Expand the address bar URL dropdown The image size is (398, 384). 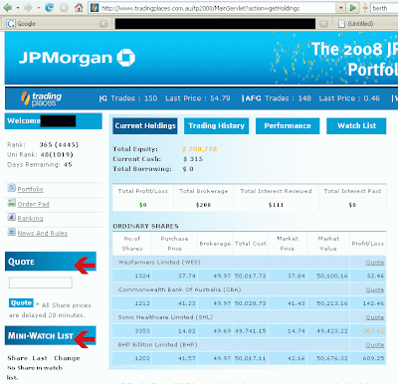[341, 8]
